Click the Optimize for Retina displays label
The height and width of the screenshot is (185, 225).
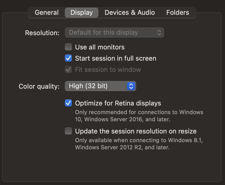[118, 103]
